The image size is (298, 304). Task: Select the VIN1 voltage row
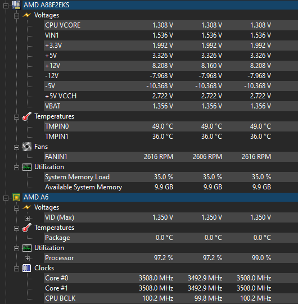[x=171, y=35]
